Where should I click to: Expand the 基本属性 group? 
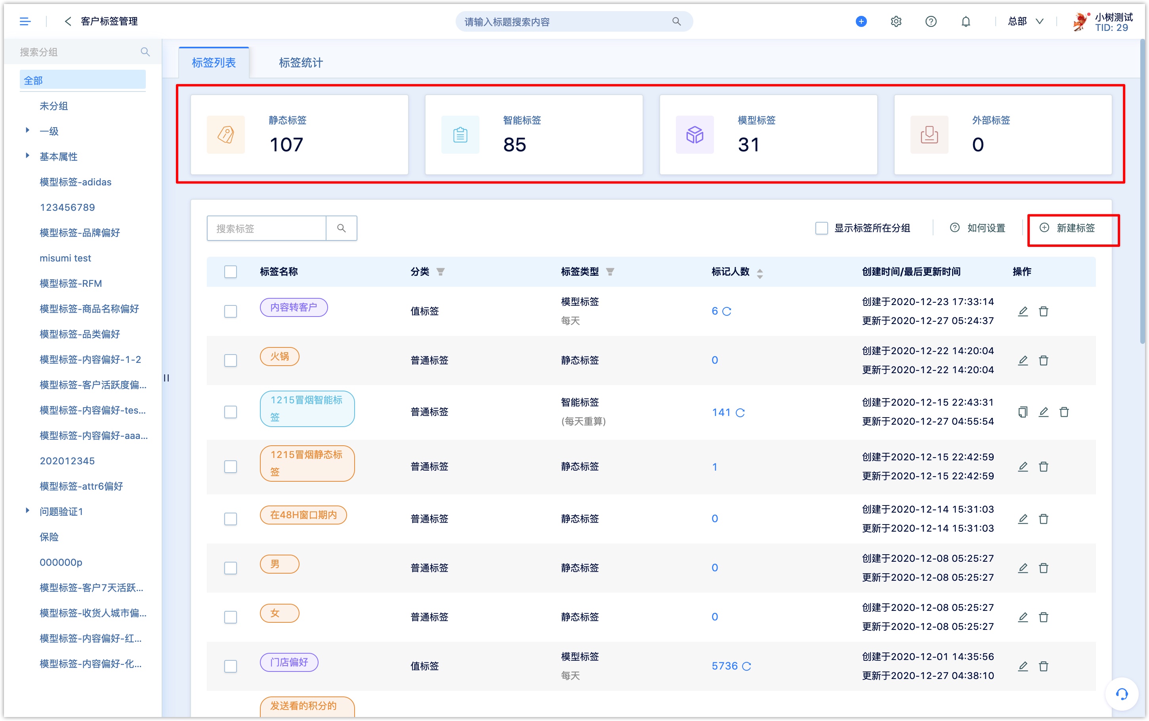pos(27,155)
